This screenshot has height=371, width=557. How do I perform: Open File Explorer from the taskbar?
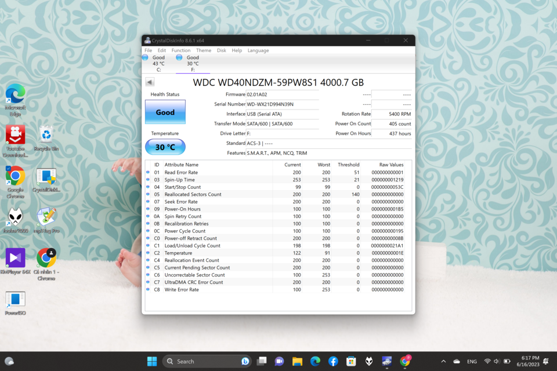point(297,361)
